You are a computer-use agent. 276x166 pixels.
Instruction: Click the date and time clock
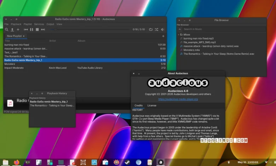point(248,162)
